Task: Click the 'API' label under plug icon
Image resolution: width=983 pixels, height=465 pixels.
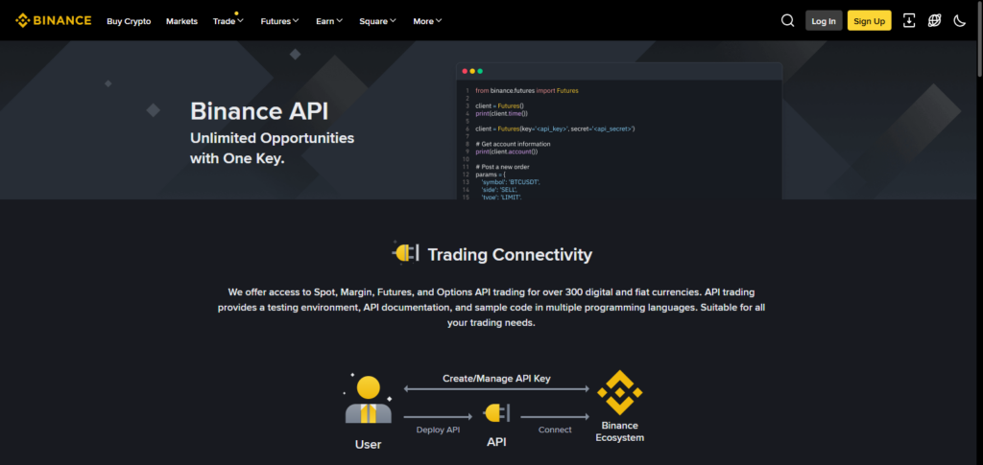Action: [x=496, y=442]
